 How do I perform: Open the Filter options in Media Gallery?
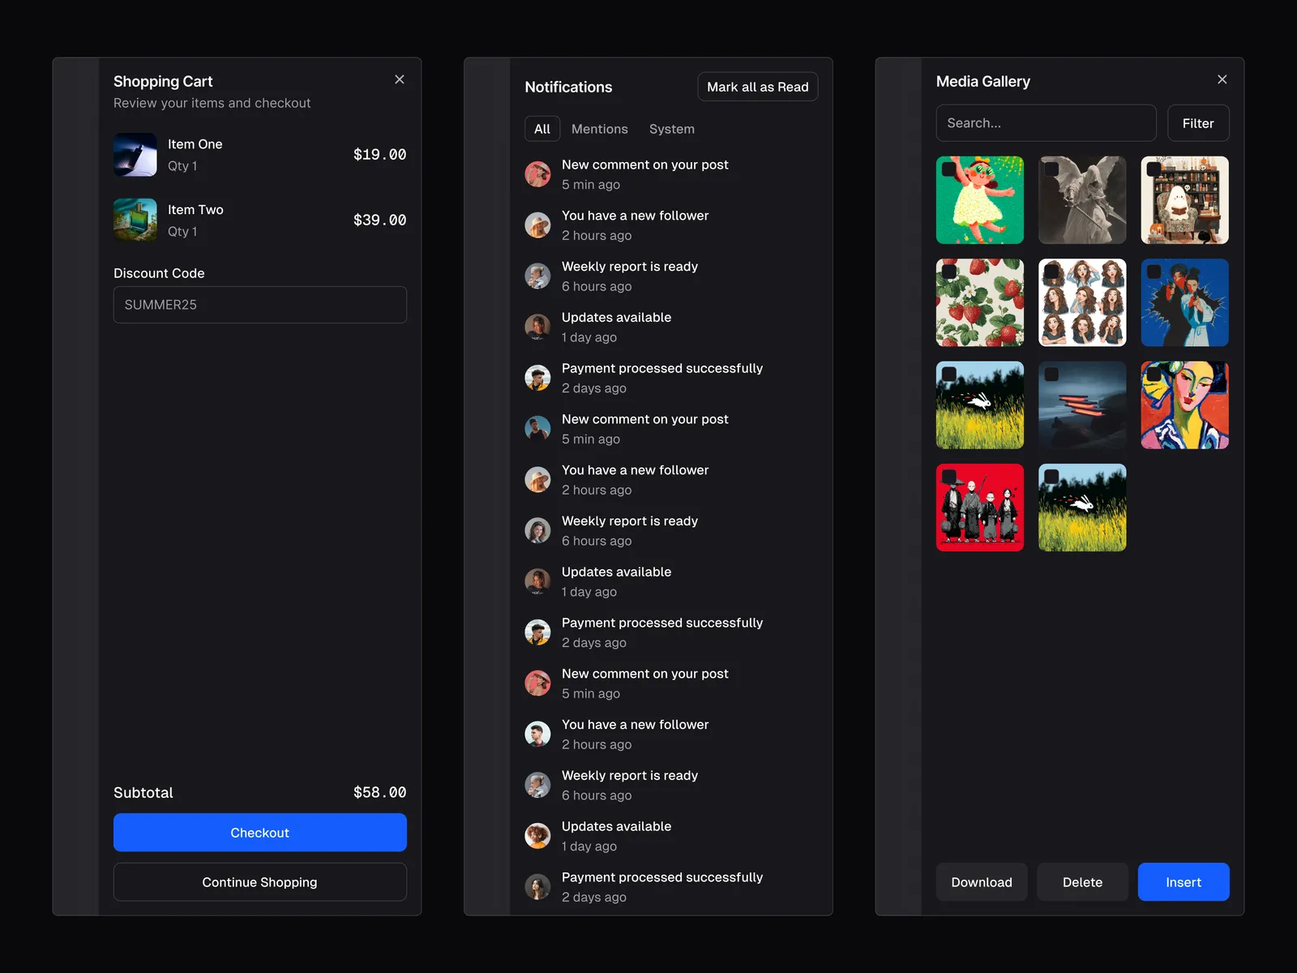point(1197,123)
